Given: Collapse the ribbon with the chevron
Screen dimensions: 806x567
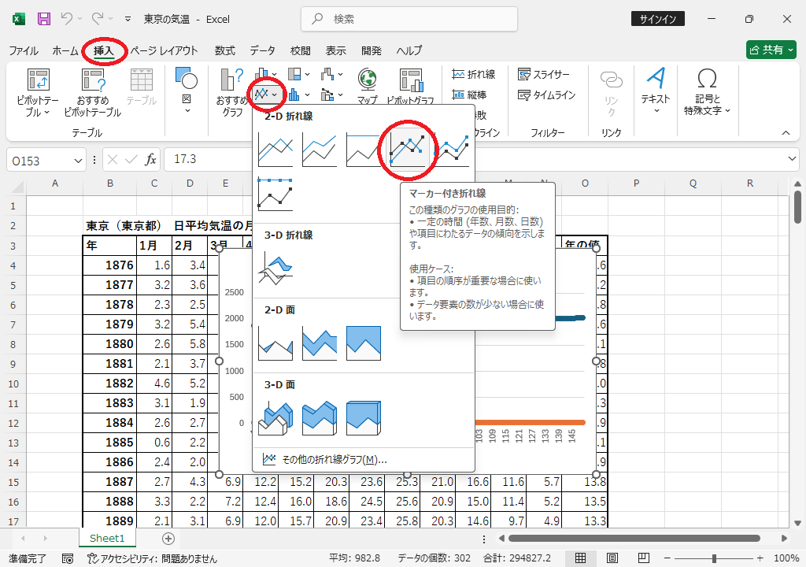Looking at the screenshot, I should click(786, 133).
